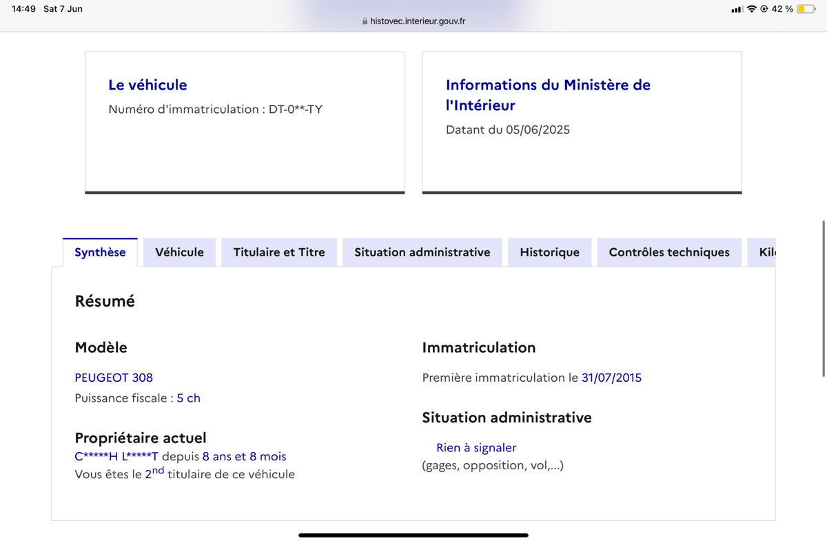The width and height of the screenshot is (827, 543).
Task: Click '2nd titulaire de ce véhicule' text
Action: click(x=220, y=473)
